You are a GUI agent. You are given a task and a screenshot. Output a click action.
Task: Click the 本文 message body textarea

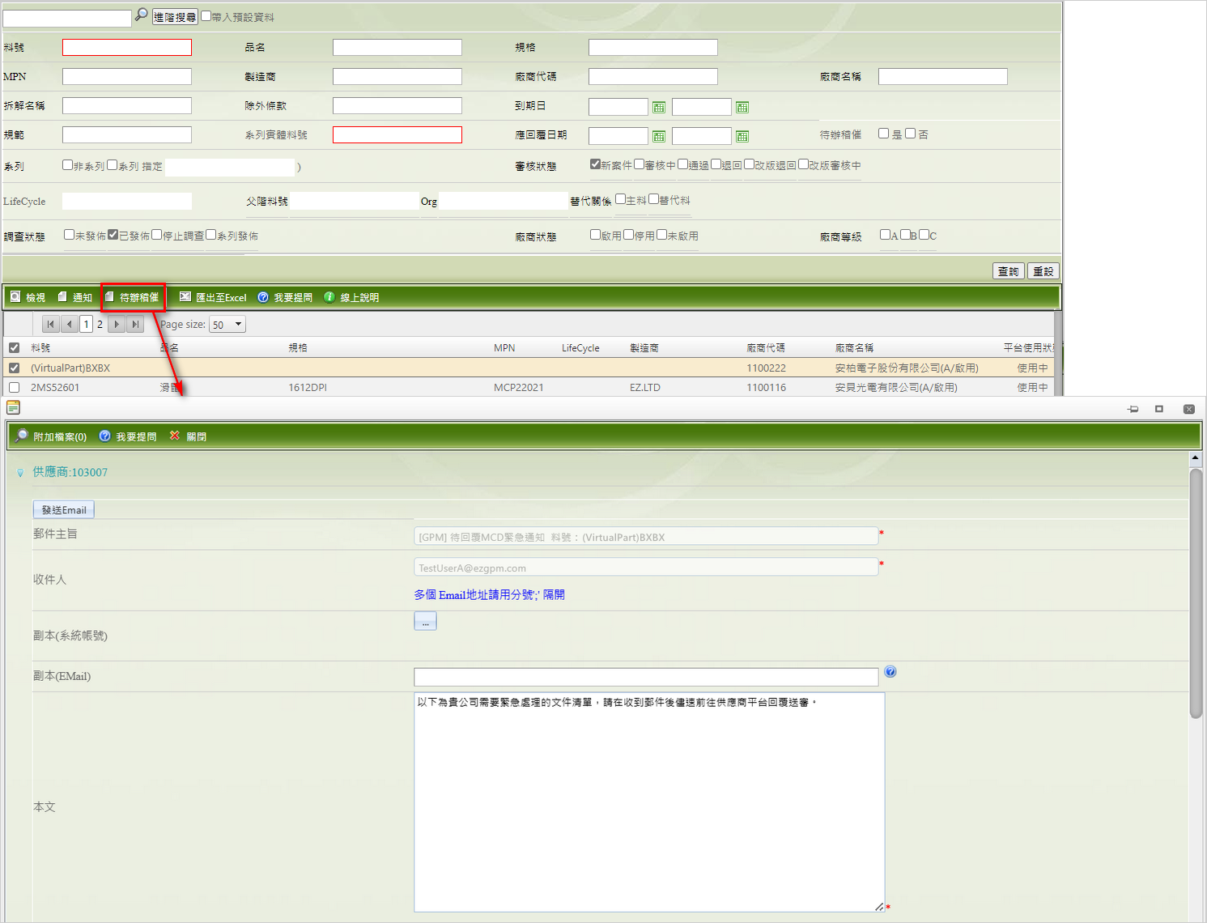pyautogui.click(x=649, y=802)
